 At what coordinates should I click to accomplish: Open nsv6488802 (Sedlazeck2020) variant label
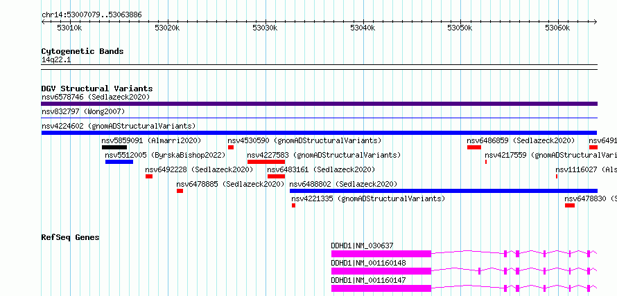(344, 184)
